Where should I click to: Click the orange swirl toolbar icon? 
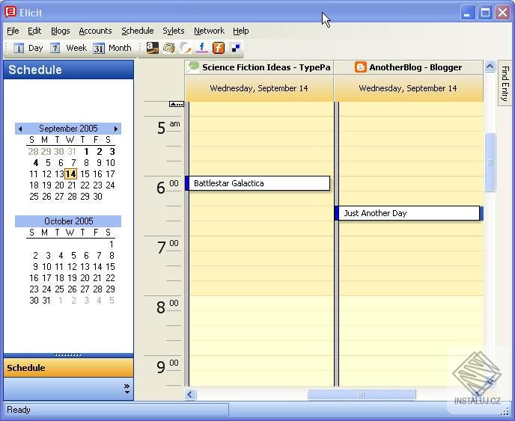tap(185, 49)
